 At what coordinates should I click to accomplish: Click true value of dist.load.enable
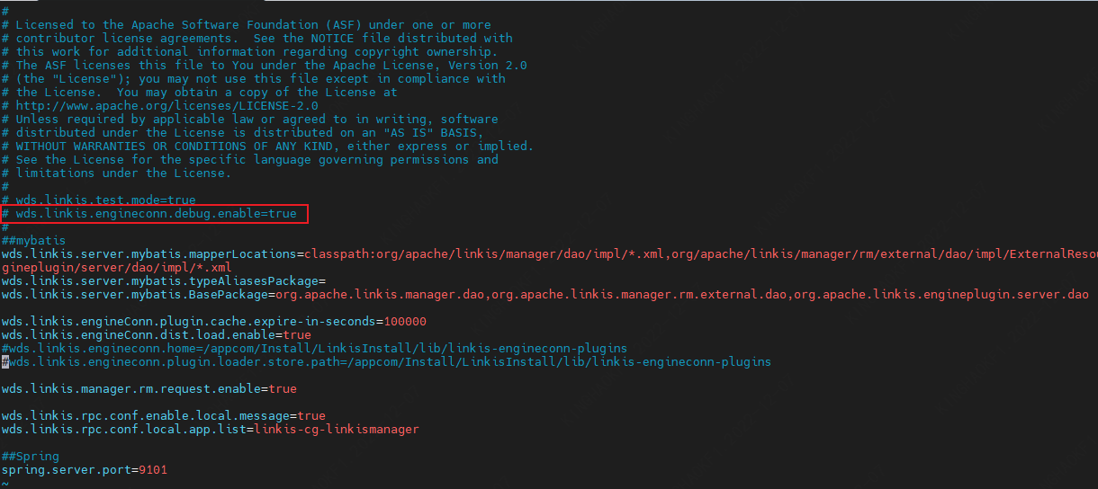pos(296,335)
